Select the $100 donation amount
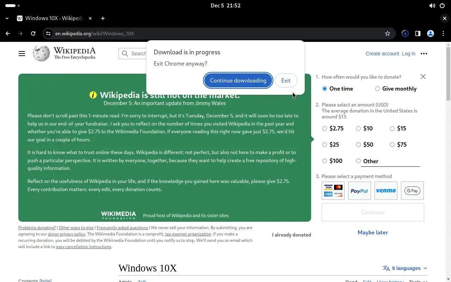 pos(325,161)
